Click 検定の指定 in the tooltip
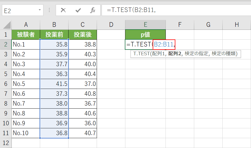Screen dimensions: 251x148 click(196, 54)
